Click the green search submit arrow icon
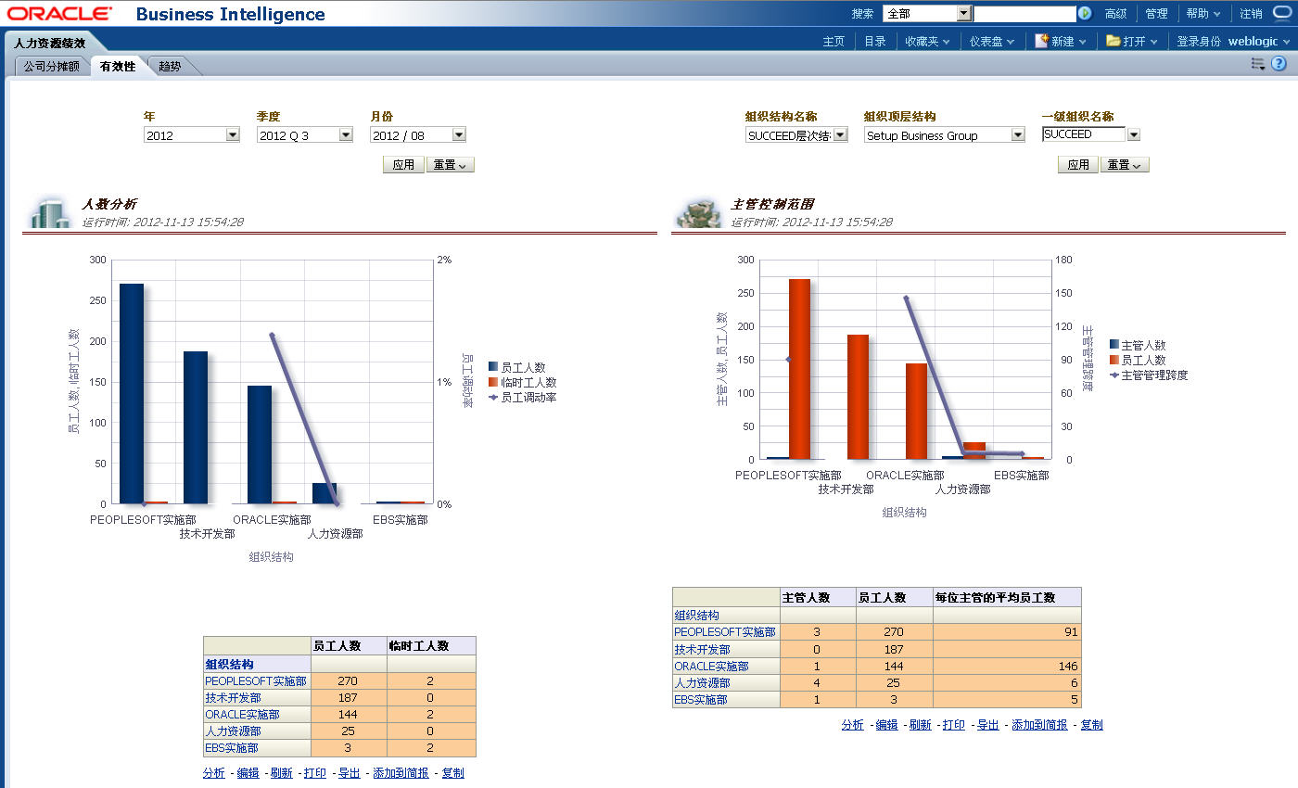This screenshot has width=1298, height=788. tap(1083, 13)
